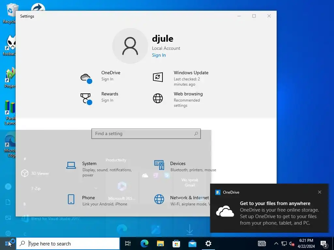Click the Windows Update tile text

tap(191, 78)
